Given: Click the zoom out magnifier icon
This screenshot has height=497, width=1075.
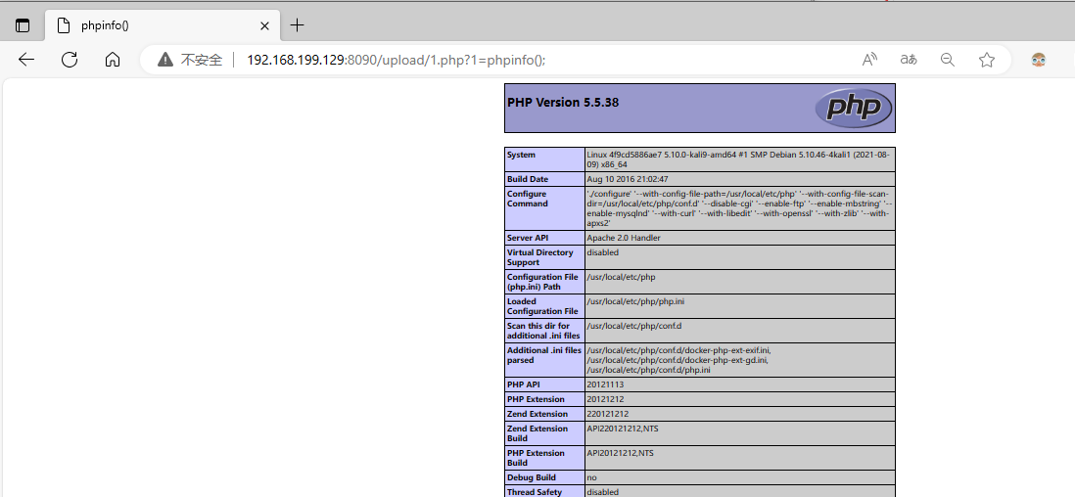Looking at the screenshot, I should [948, 60].
